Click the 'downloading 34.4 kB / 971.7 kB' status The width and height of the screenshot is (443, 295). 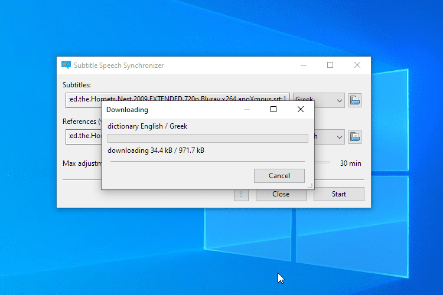156,150
